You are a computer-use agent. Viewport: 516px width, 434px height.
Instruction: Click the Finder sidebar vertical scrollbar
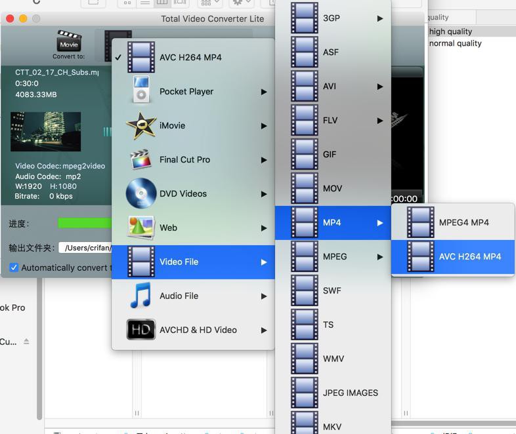(x=39, y=348)
